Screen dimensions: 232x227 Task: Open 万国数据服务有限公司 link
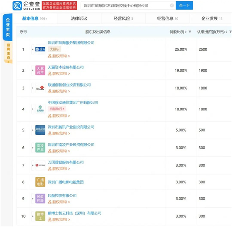66,162
